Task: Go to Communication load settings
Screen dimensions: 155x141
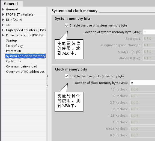Action: coord(22,66)
